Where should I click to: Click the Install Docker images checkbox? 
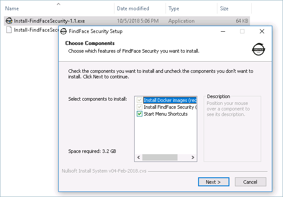point(139,100)
